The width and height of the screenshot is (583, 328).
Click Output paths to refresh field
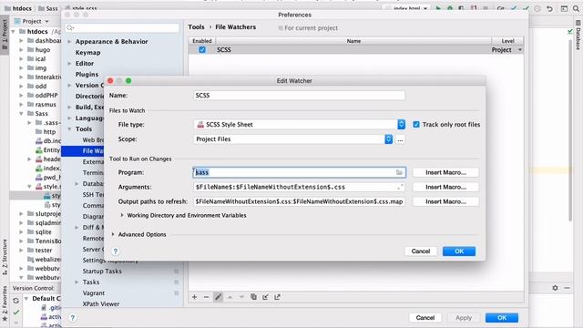pyautogui.click(x=299, y=201)
